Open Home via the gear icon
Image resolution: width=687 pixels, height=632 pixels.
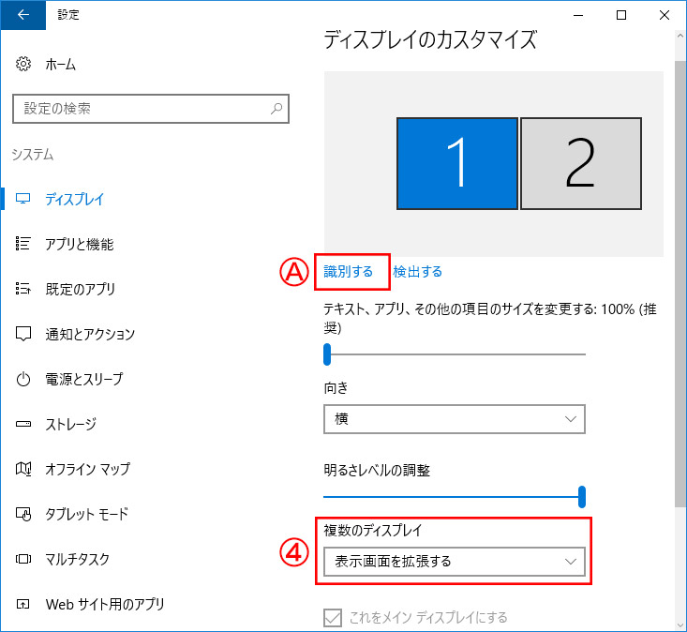coord(23,65)
